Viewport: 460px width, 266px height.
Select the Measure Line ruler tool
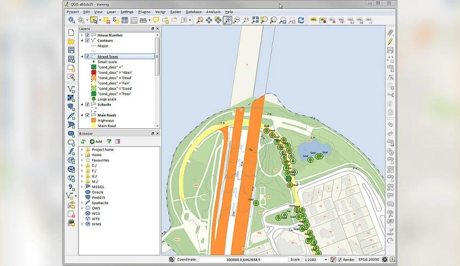[x=143, y=20]
